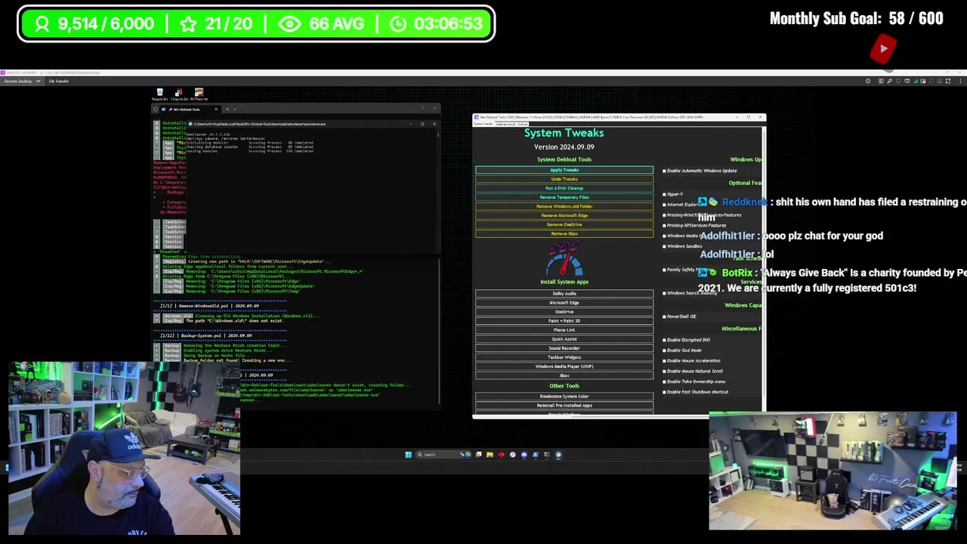Install Quick Assist app
967x544 pixels.
[564, 338]
